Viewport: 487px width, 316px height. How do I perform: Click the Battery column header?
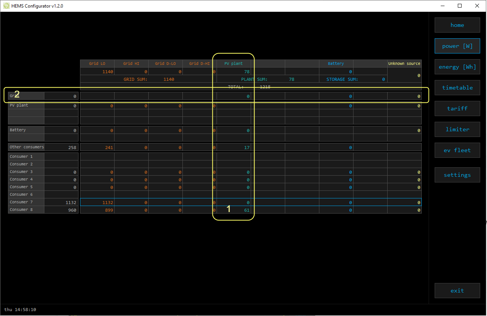point(336,64)
